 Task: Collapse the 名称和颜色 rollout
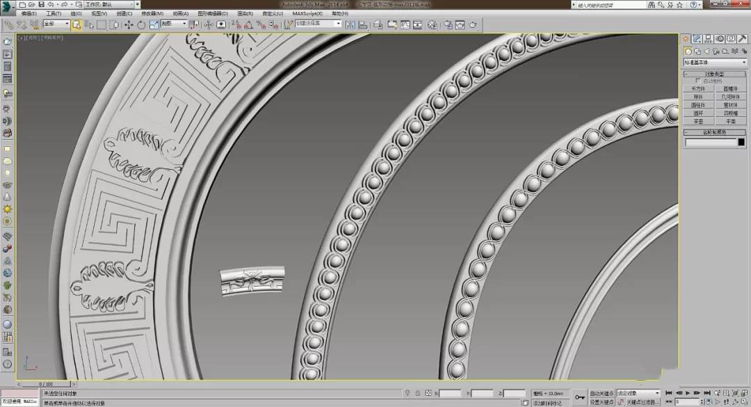point(714,131)
